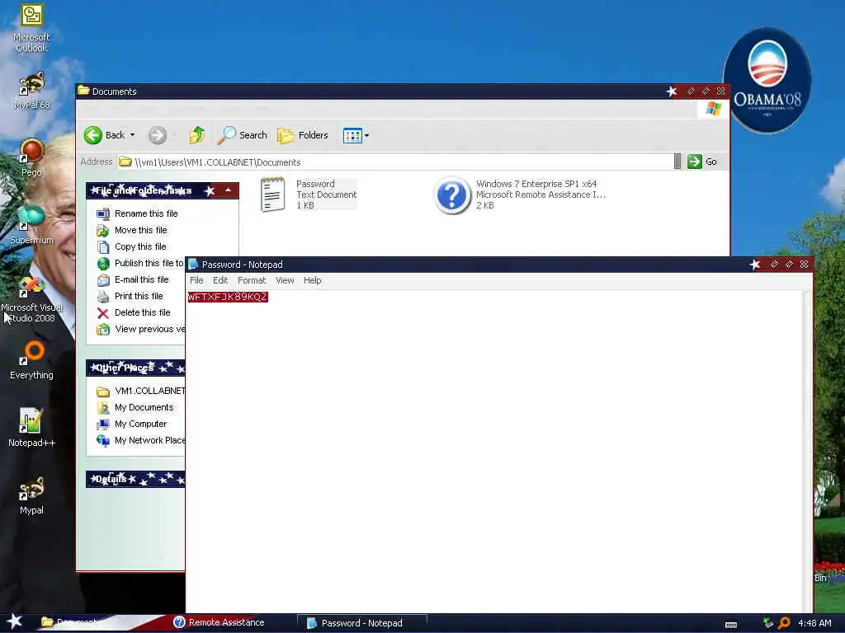
Task: Click the star Start button on taskbar
Action: (x=15, y=622)
